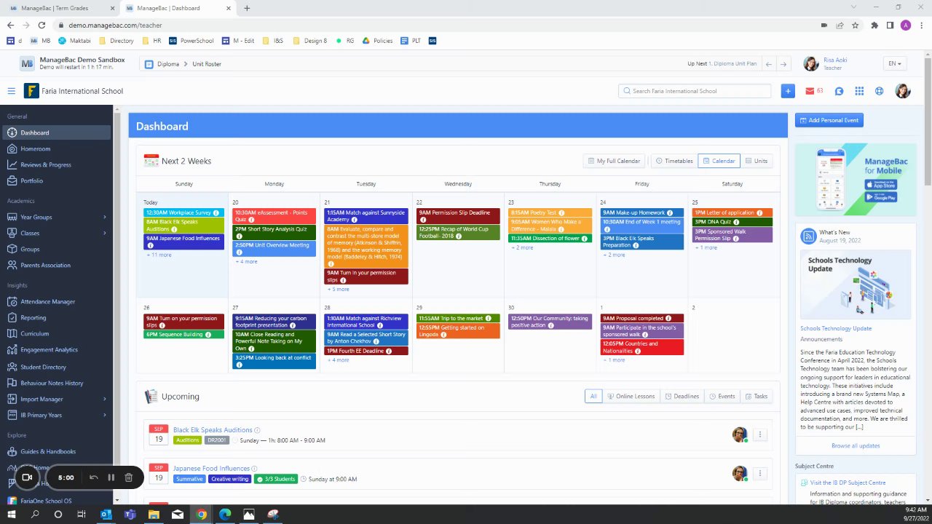The width and height of the screenshot is (932, 524).
Task: Open Outlook from the taskbar
Action: pos(106,515)
